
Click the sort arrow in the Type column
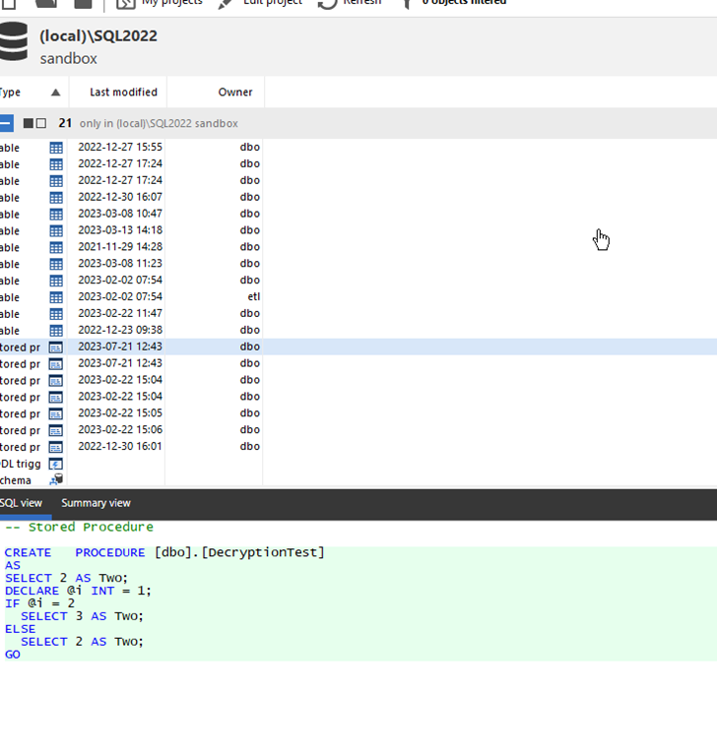pyautogui.click(x=55, y=93)
